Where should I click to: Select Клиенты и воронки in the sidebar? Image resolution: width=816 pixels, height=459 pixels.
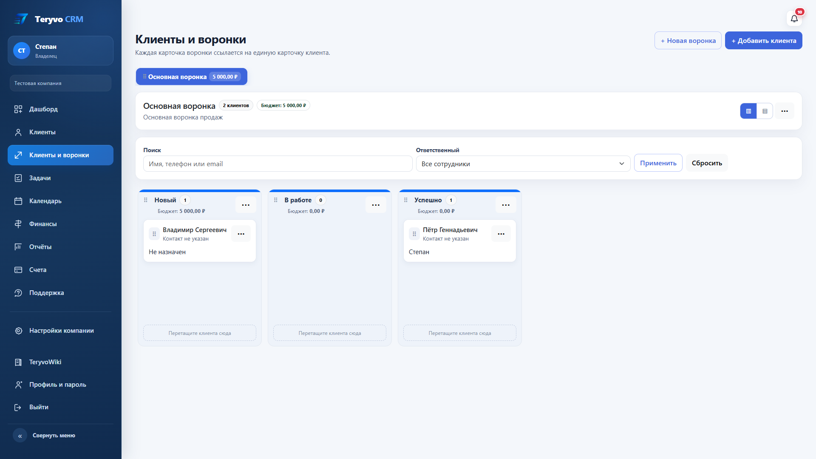tap(60, 155)
